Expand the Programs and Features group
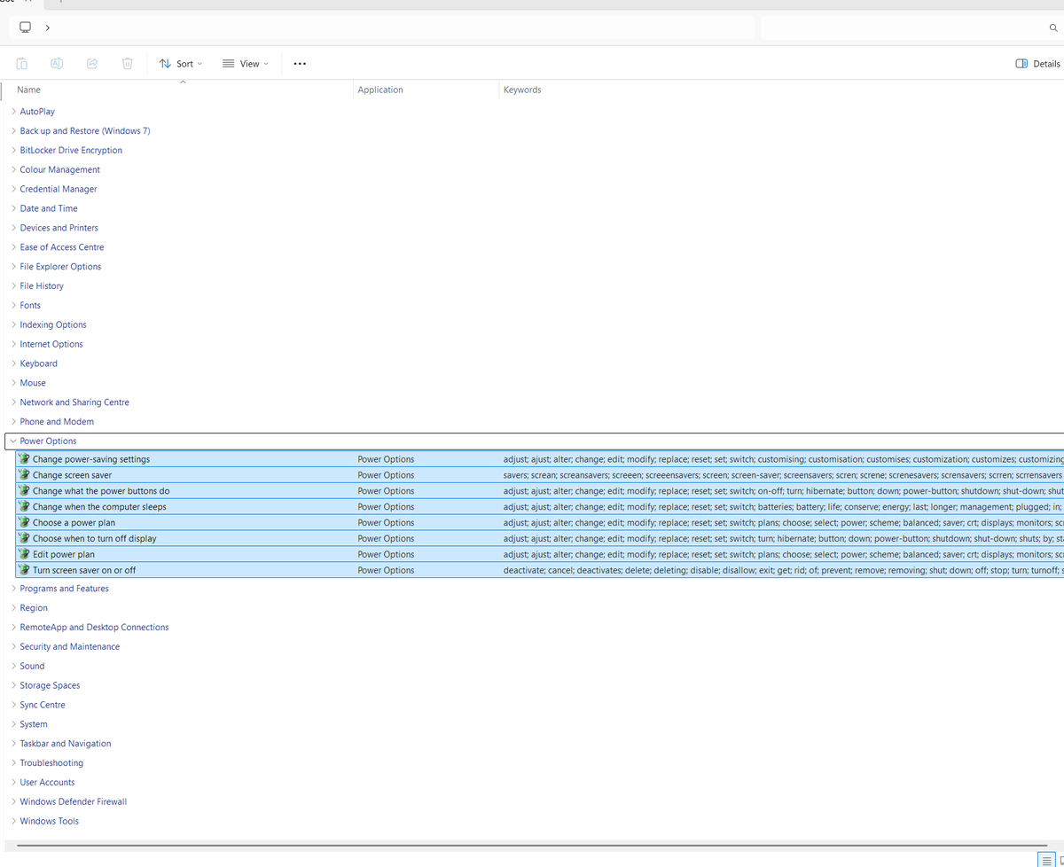This screenshot has height=867, width=1064. click(x=13, y=589)
